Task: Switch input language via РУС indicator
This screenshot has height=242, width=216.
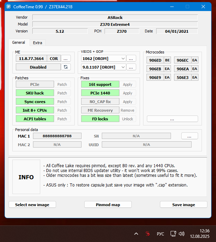Action: 160,234
